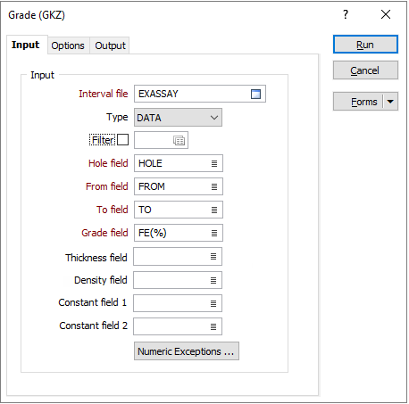Viewport: 409px width, 404px height.
Task: Open the list icon for Constant field 1
Action: [x=213, y=303]
